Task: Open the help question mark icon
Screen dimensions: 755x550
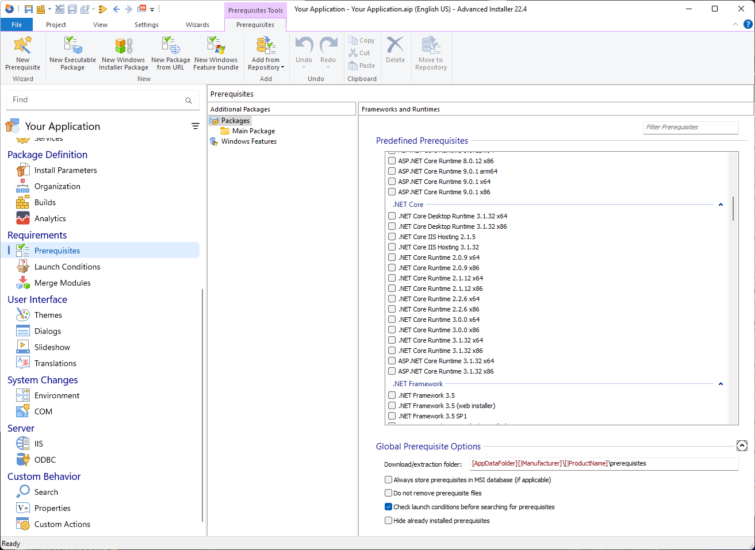Action: tap(748, 24)
